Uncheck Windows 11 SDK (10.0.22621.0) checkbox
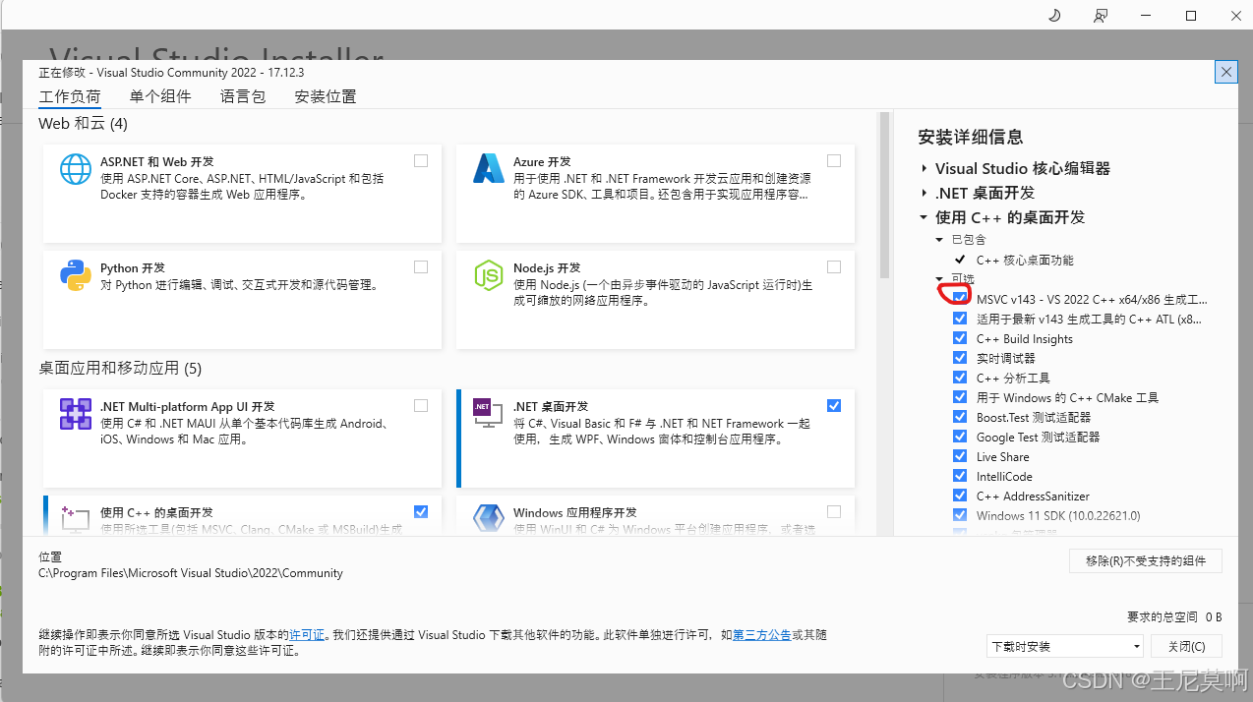Screen dimensions: 1253x702 [x=960, y=515]
